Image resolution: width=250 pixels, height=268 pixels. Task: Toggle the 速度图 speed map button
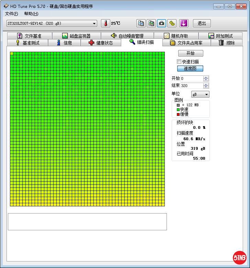[190, 69]
